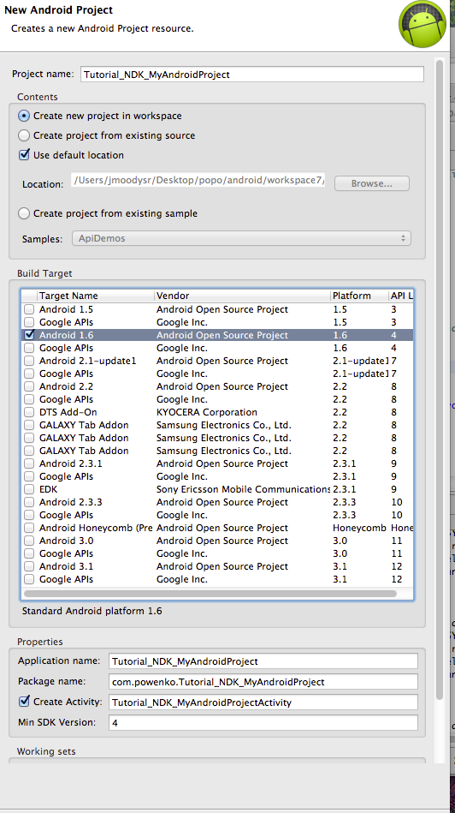Image resolution: width=455 pixels, height=813 pixels.
Task: Click the Create Activity name field
Action: [263, 702]
